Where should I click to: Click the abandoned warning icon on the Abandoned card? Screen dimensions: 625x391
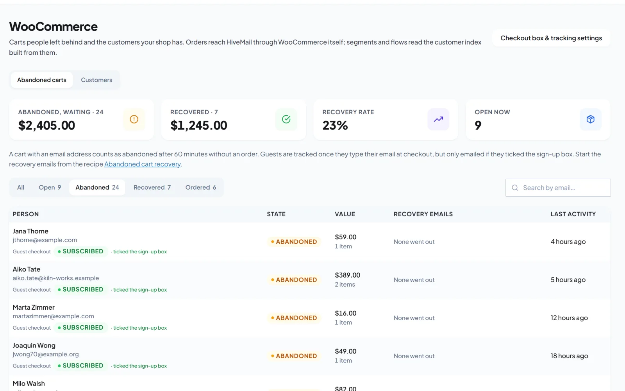134,119
